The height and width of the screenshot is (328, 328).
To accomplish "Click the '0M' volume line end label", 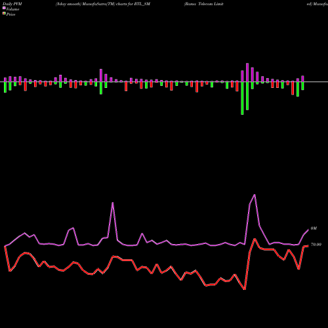I will pos(314,228).
